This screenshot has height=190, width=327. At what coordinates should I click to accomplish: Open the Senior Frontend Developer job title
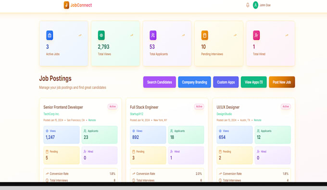click(x=63, y=107)
